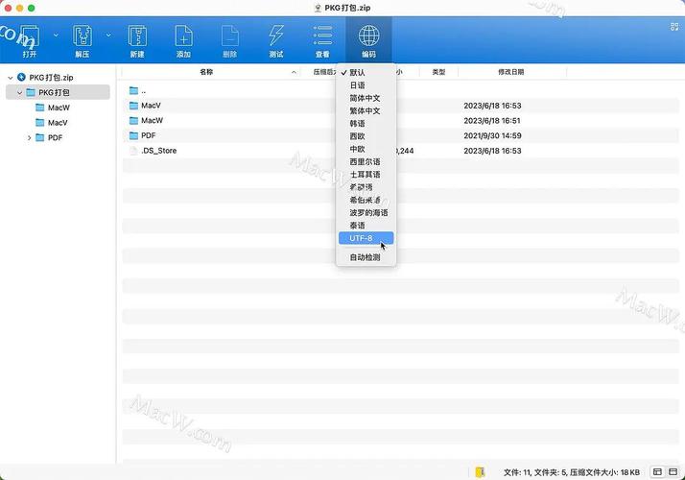Viewport: 685px width, 480px height.
Task: Click the 删除 (Delete) toolbar icon
Action: point(230,36)
